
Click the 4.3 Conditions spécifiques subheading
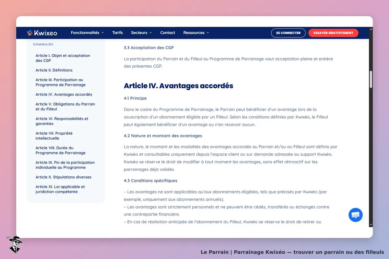[151, 180]
